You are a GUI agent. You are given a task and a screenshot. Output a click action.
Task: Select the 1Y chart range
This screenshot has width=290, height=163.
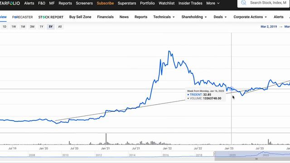[x=41, y=27]
